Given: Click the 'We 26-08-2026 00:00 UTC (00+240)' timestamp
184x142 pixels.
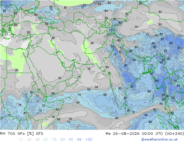Looking at the screenshot, I should pyautogui.click(x=145, y=133).
